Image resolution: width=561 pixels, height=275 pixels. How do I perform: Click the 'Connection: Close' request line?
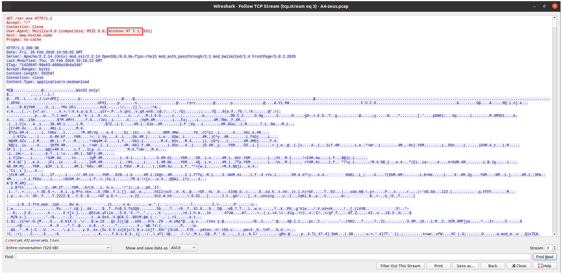(25, 27)
